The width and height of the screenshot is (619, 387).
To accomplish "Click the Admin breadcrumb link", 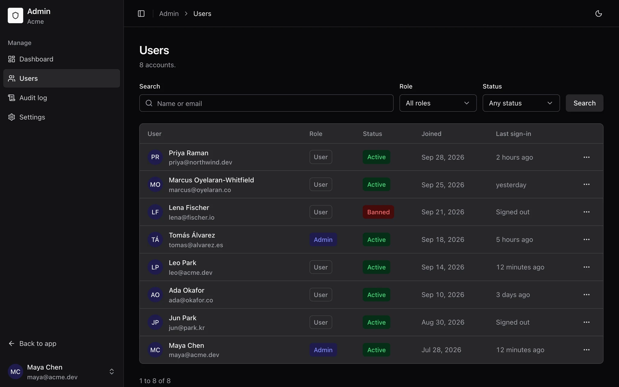I will tap(169, 14).
